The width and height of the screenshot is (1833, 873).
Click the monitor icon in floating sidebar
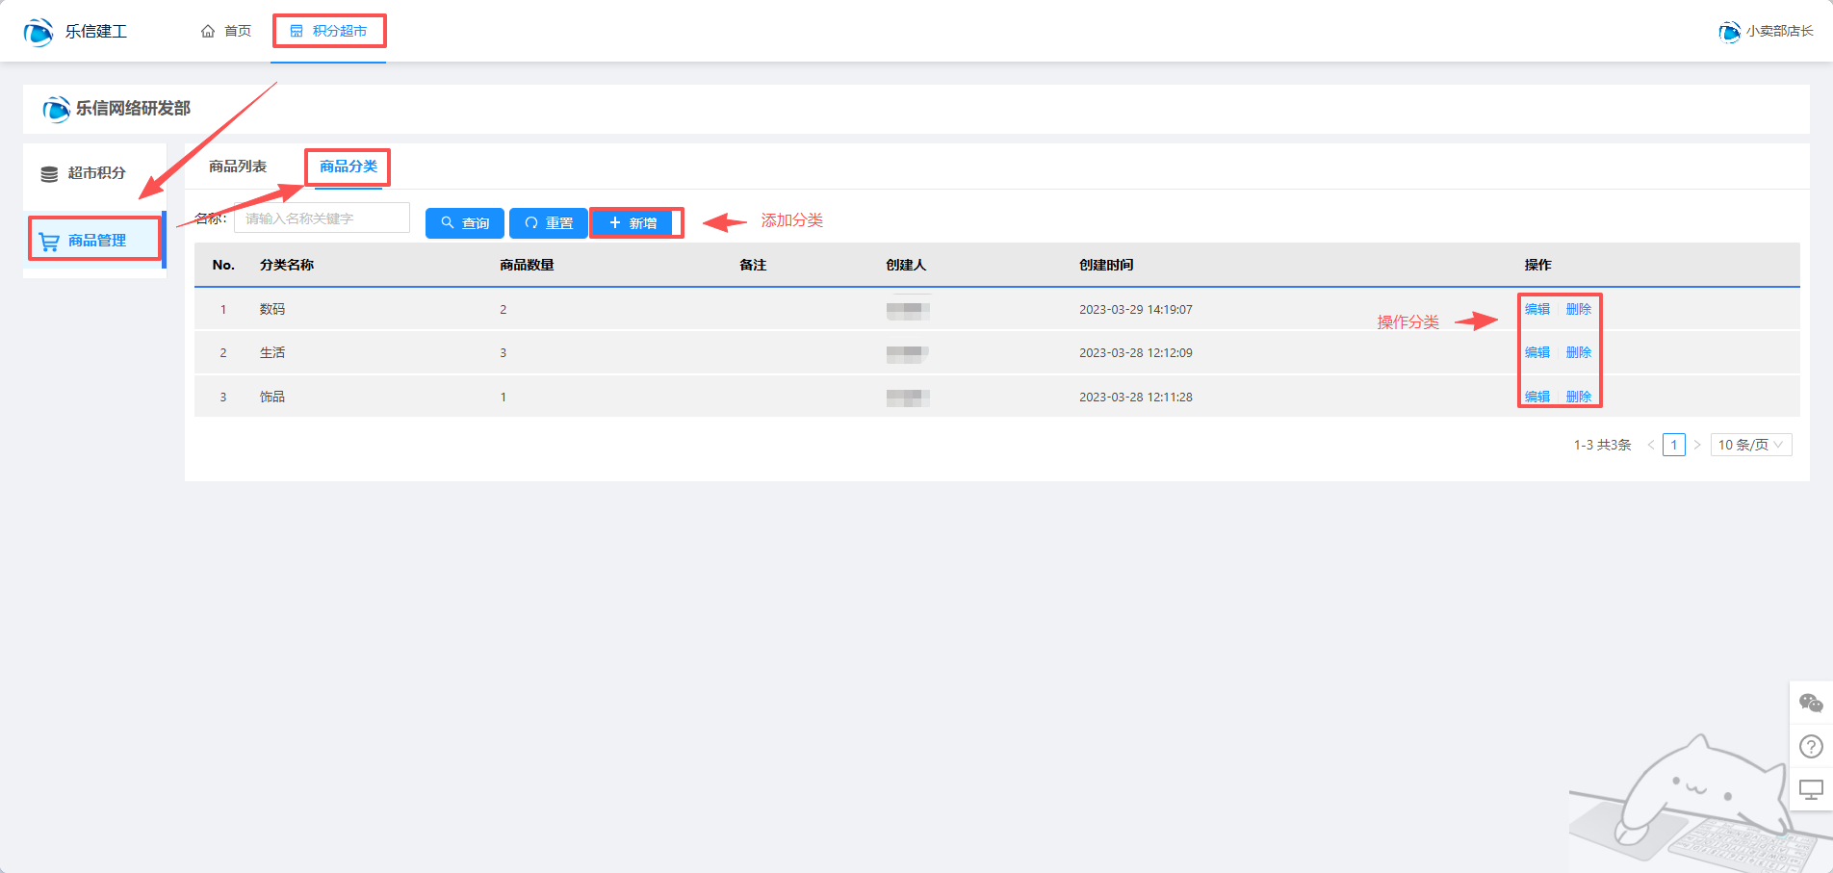click(x=1811, y=789)
